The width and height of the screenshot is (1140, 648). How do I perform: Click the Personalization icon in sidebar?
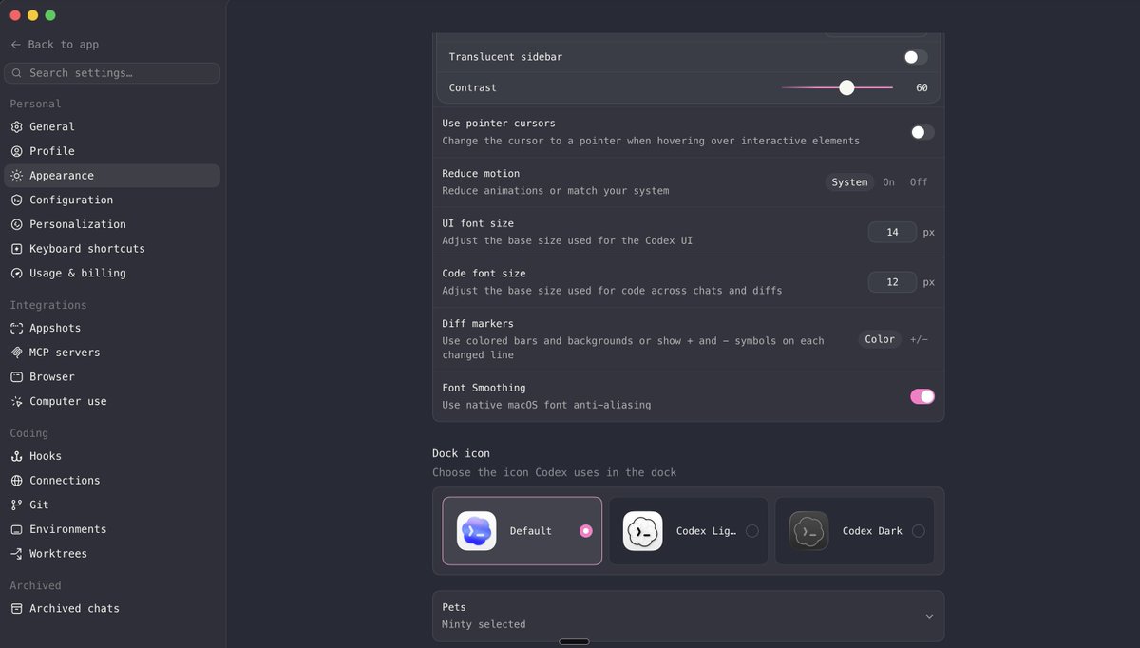coord(16,224)
